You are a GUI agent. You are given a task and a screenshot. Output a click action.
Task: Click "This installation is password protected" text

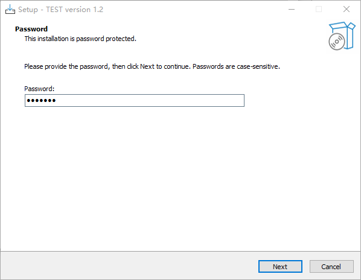tap(80, 39)
